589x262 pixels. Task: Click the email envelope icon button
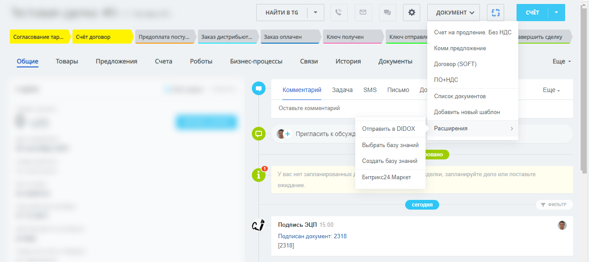pos(363,12)
